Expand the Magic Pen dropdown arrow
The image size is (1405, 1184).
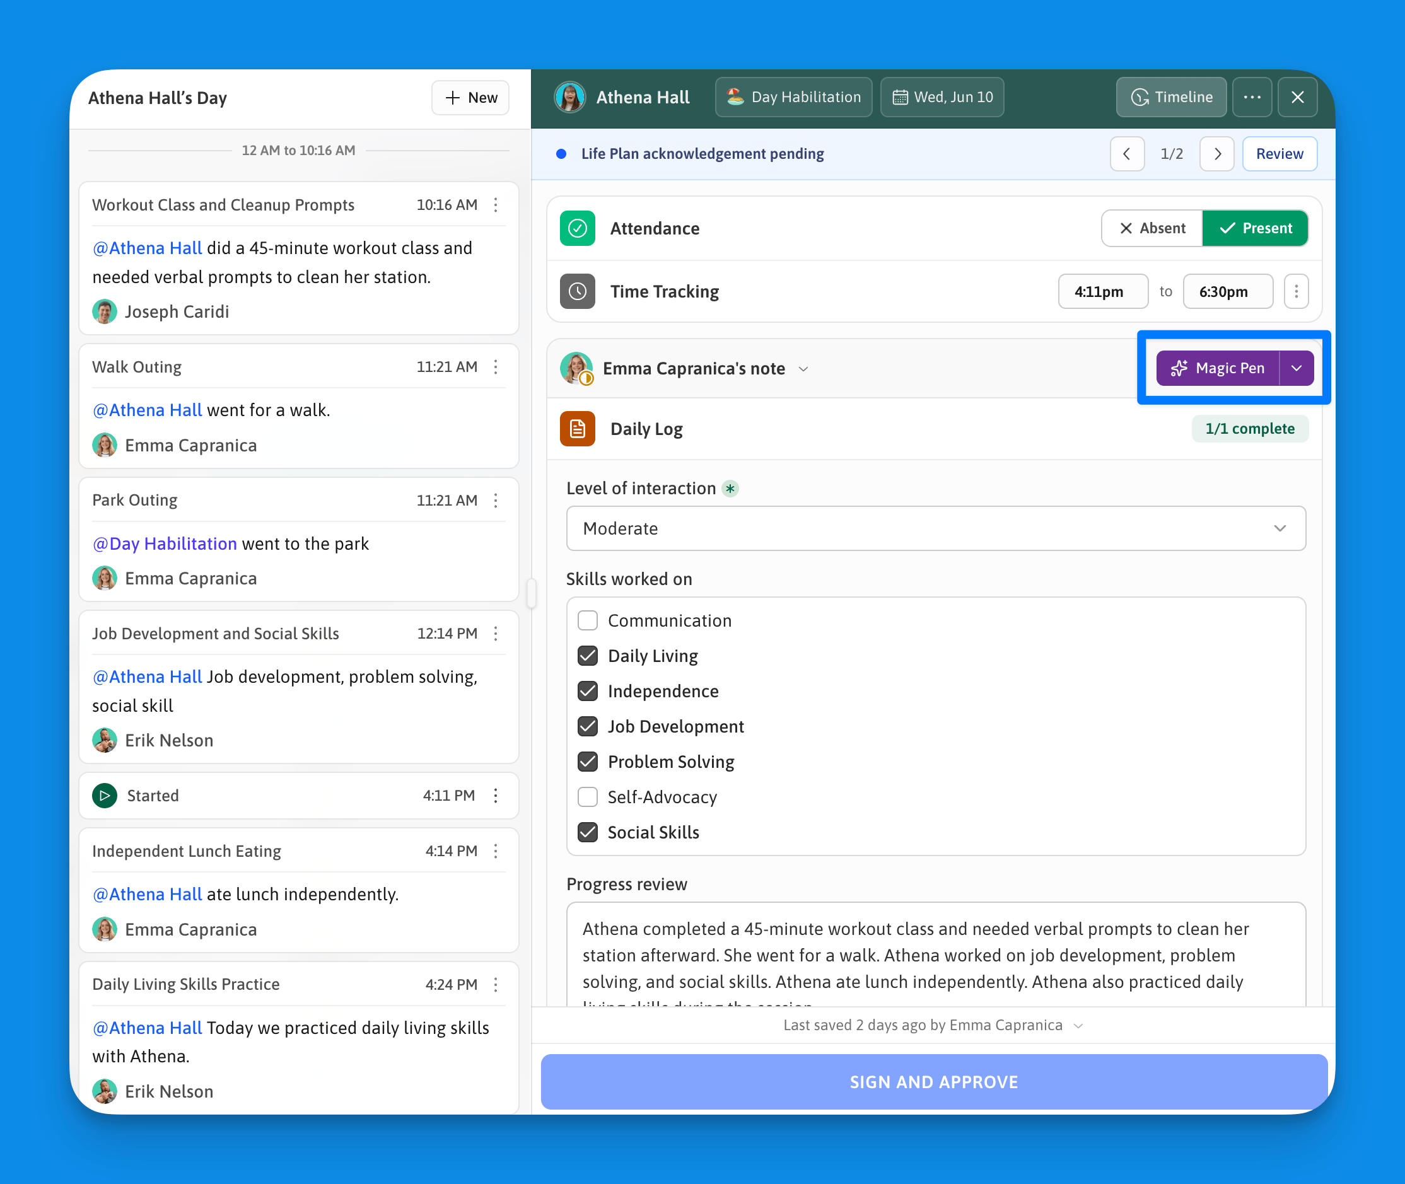click(x=1297, y=368)
